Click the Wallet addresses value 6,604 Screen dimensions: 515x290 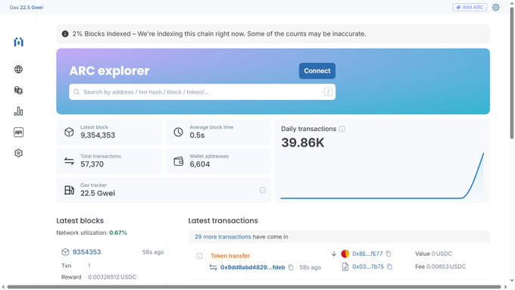[x=200, y=164]
